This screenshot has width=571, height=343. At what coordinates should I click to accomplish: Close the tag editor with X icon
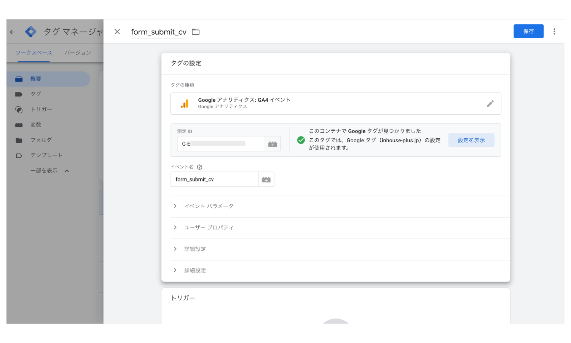(x=117, y=32)
